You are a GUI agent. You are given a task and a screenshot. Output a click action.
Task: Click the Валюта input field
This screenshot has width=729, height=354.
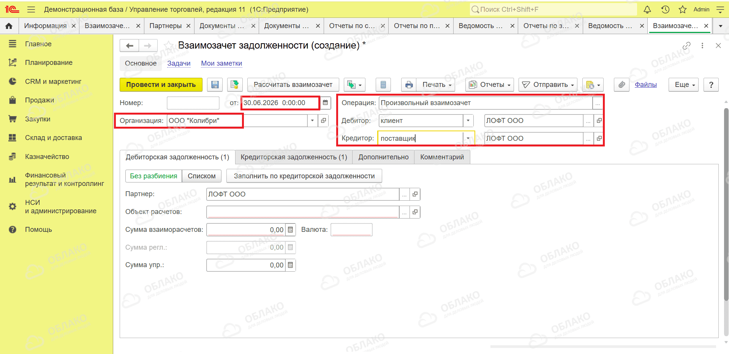[351, 230]
